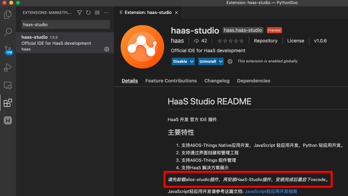
Task: Open gear menu for haas-studio list item
Action: [107, 49]
